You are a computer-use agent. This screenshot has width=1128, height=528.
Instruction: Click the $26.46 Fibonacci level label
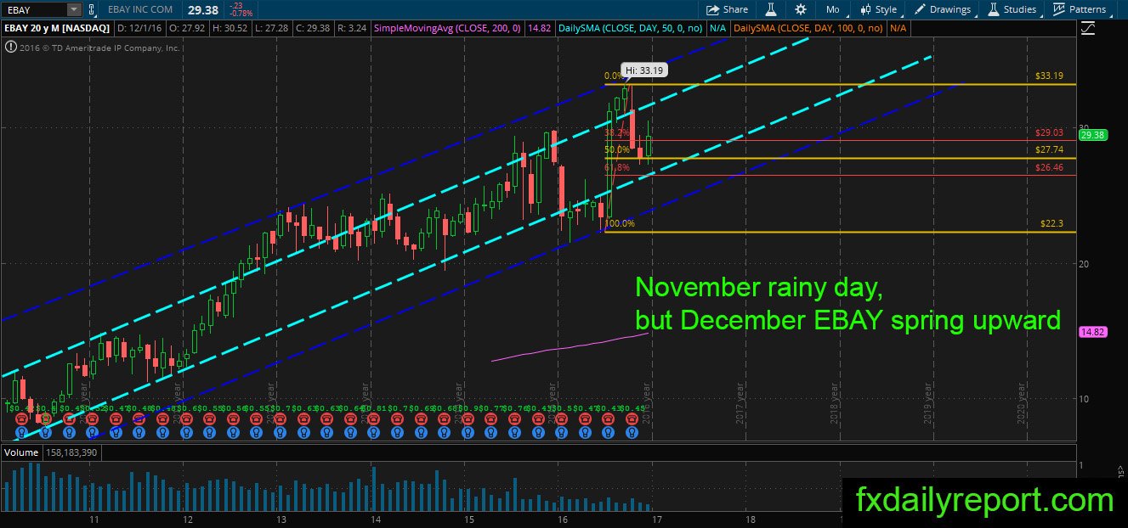coord(1049,168)
